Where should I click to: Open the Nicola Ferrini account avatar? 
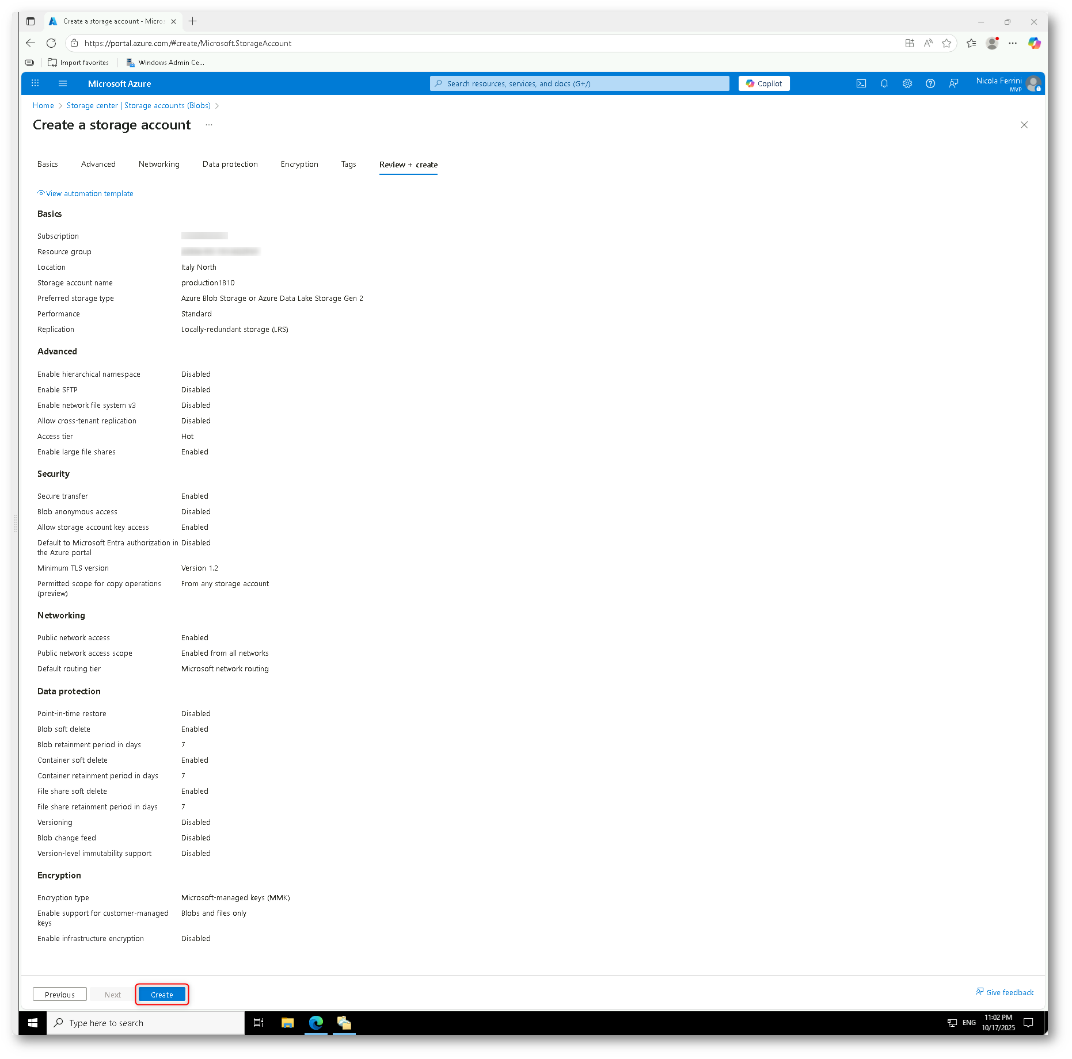(1033, 83)
